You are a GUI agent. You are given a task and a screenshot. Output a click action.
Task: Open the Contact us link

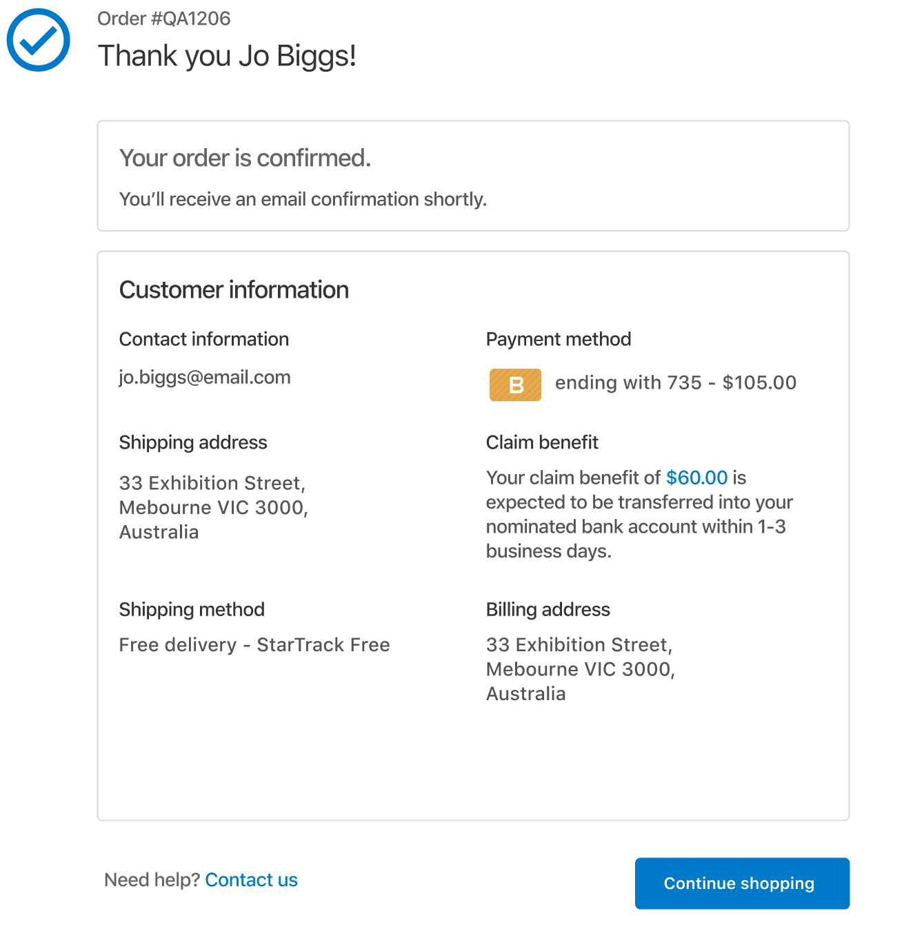[x=251, y=880]
